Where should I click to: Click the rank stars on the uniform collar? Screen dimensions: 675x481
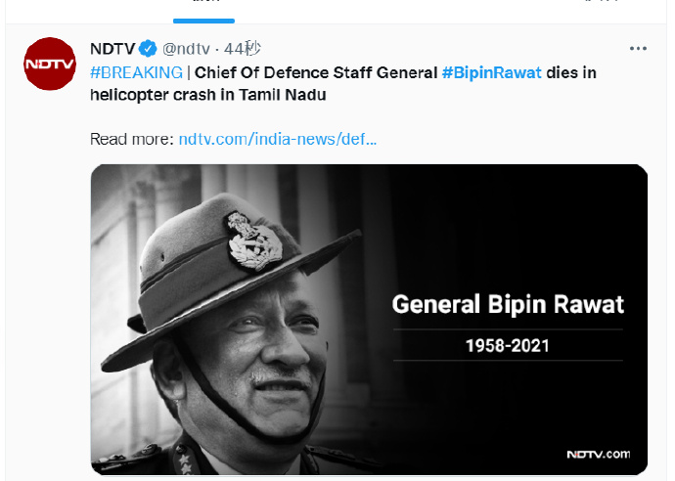click(x=185, y=463)
